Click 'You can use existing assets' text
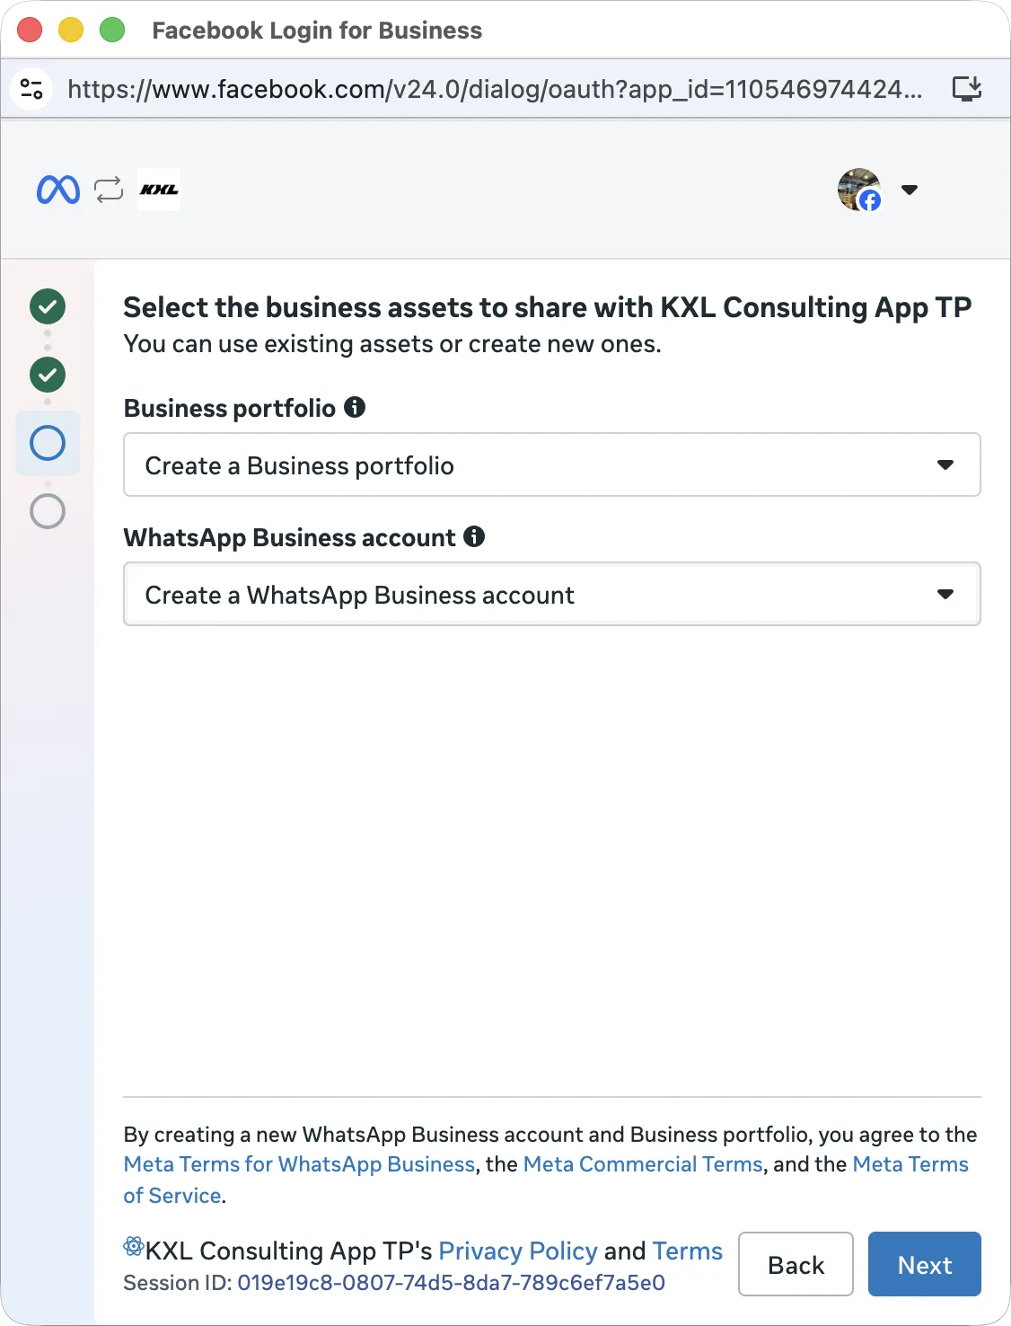Screen dimensions: 1011x1326 pyautogui.click(x=392, y=344)
